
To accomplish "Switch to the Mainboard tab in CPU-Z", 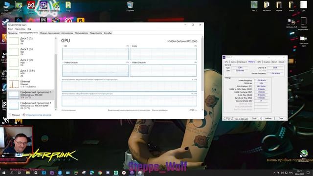I will pyautogui.click(x=243, y=62).
